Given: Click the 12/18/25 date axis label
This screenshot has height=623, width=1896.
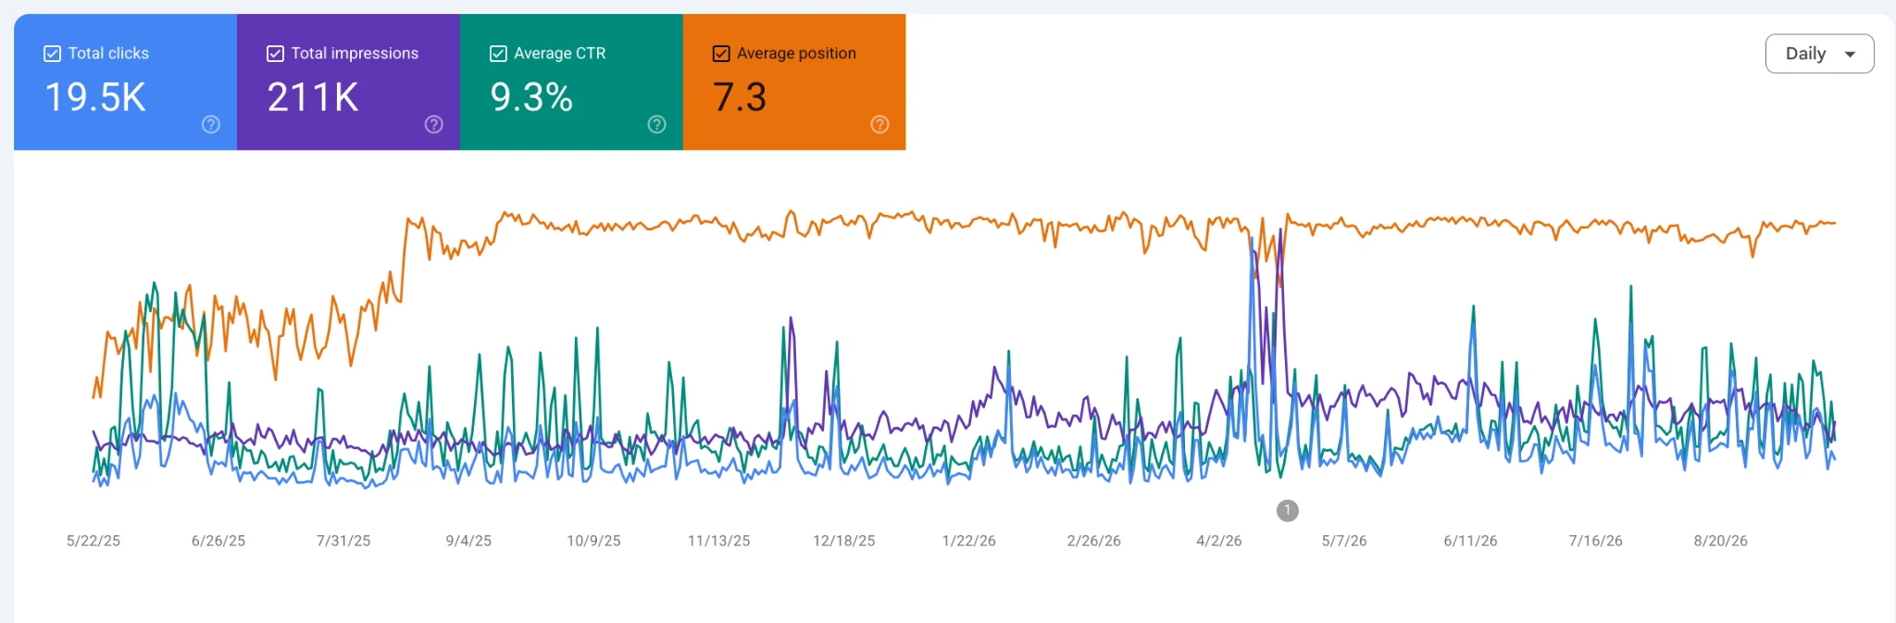Looking at the screenshot, I should point(844,541).
